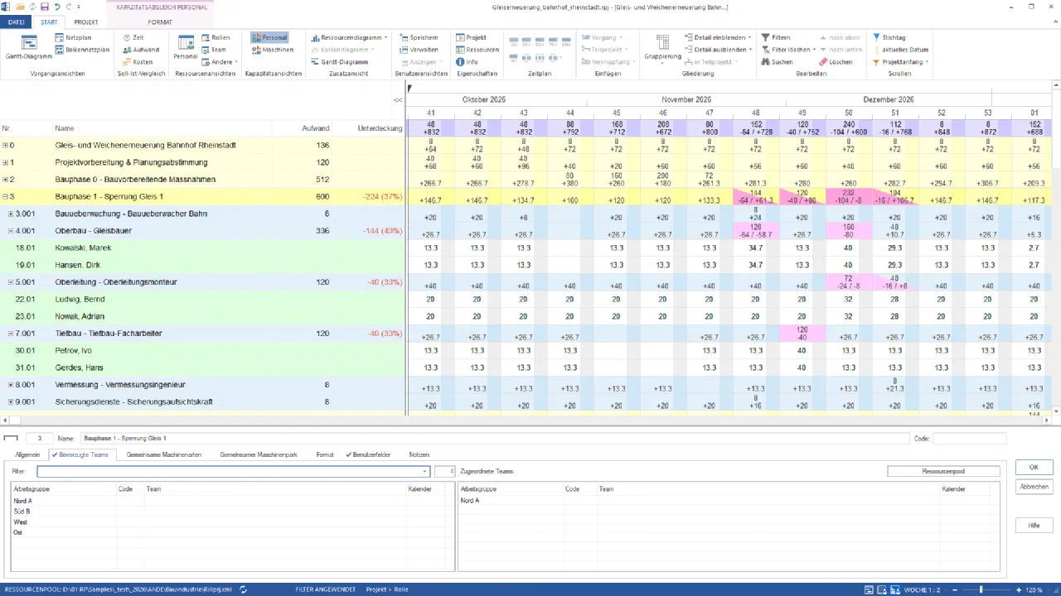The width and height of the screenshot is (1061, 596).
Task: Click the zoom slider in status bar
Action: pyautogui.click(x=981, y=589)
